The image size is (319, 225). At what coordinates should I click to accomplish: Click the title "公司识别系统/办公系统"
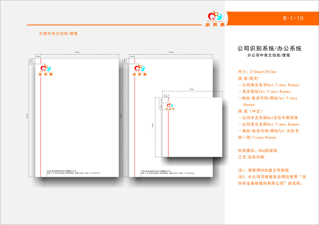tap(269, 48)
